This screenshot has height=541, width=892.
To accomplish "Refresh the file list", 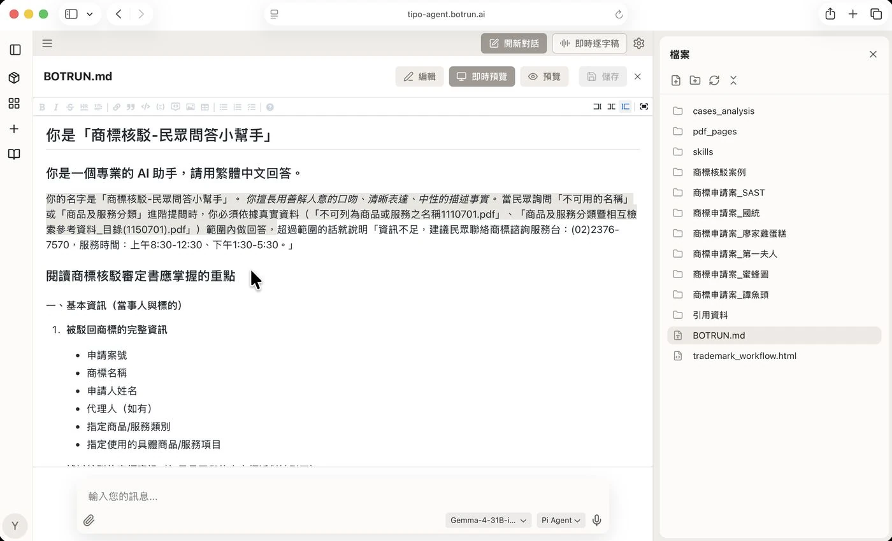I will point(714,80).
